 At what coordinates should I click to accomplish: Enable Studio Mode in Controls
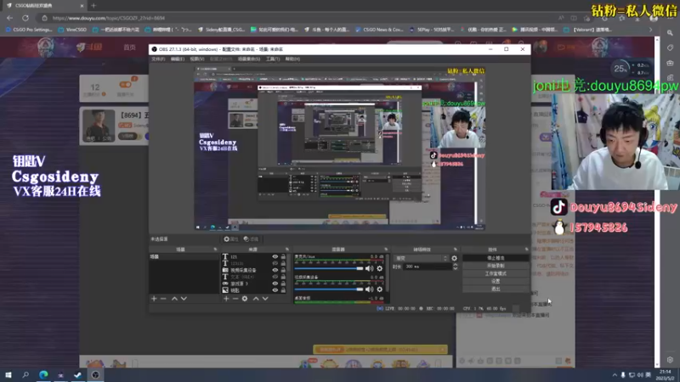pyautogui.click(x=496, y=273)
